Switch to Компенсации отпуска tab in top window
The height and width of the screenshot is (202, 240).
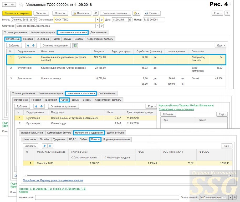point(43,32)
